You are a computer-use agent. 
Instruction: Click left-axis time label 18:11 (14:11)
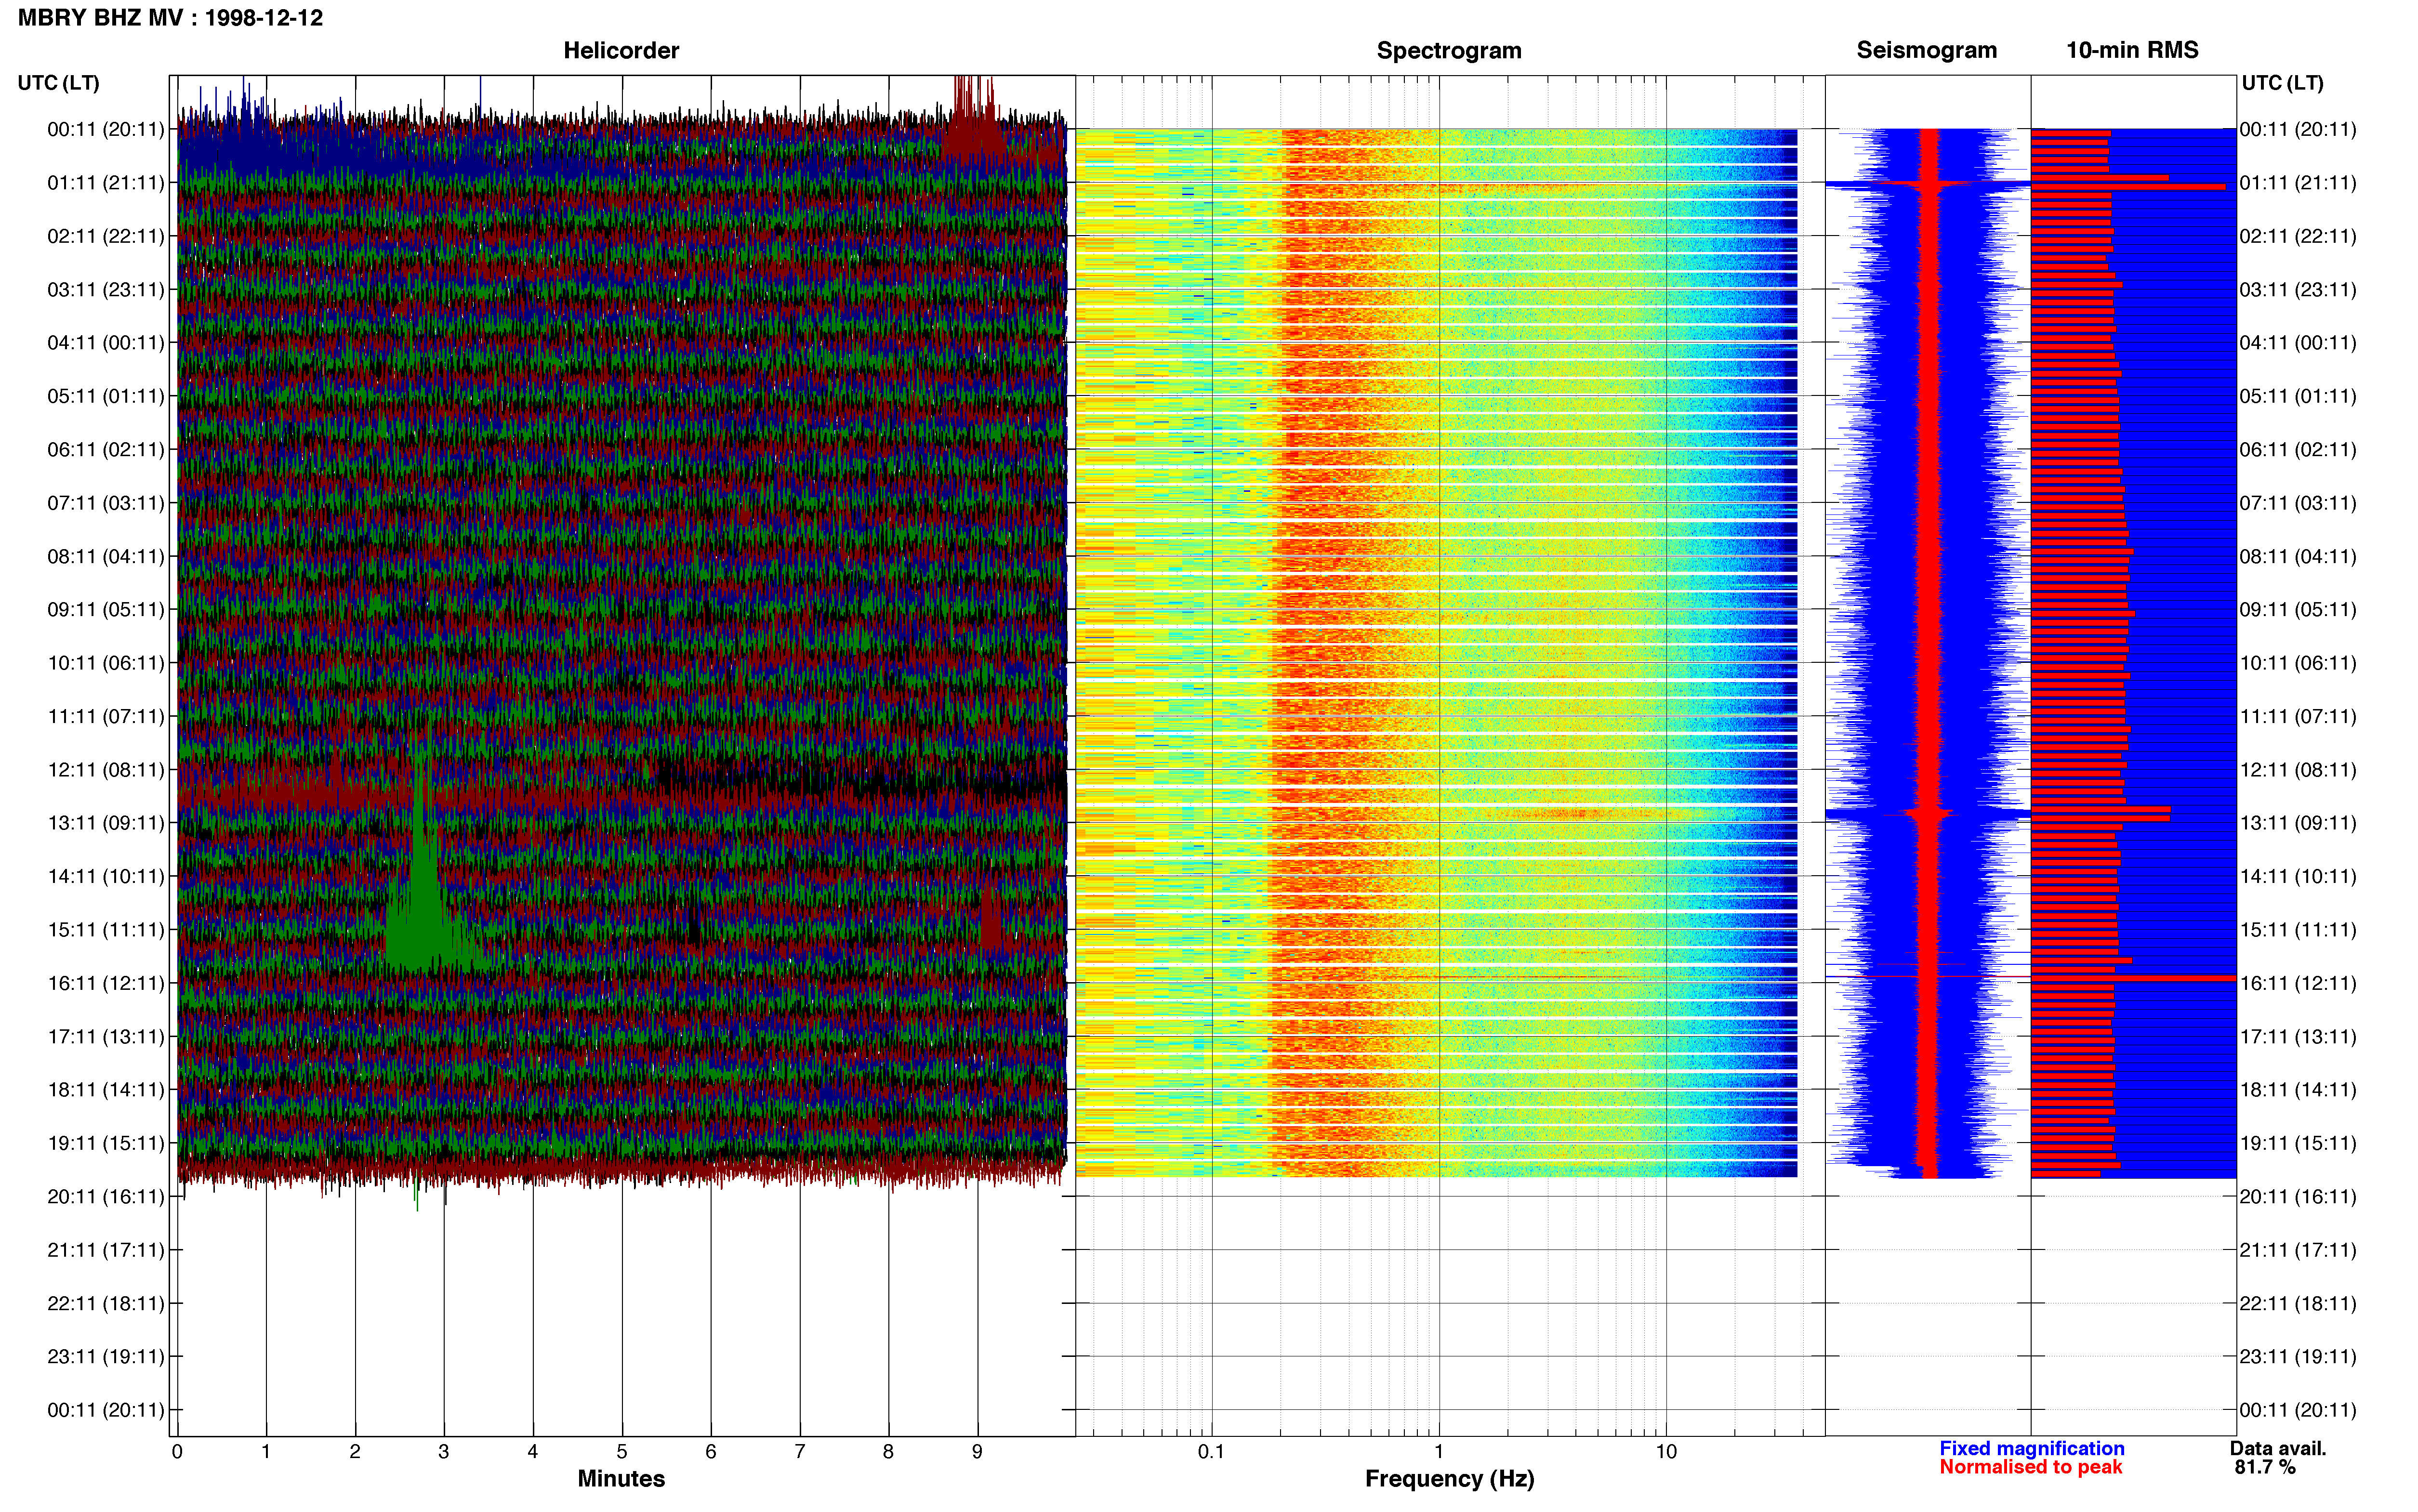106,1090
